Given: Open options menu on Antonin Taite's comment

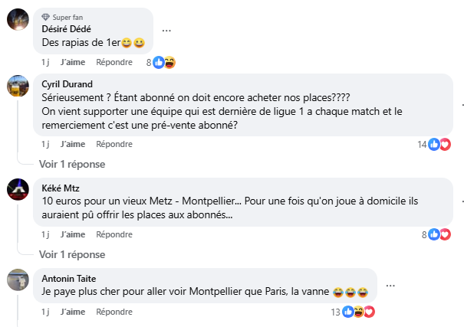Looking at the screenshot, I should coord(390,285).
